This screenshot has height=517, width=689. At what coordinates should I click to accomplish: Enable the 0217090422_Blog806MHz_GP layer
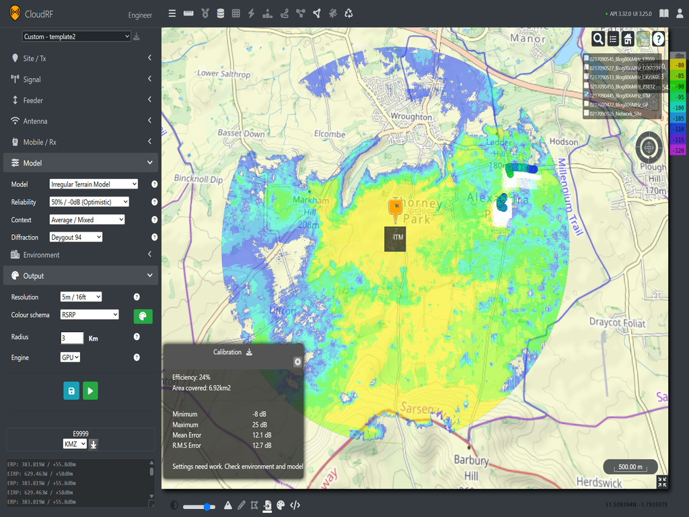pyautogui.click(x=587, y=104)
